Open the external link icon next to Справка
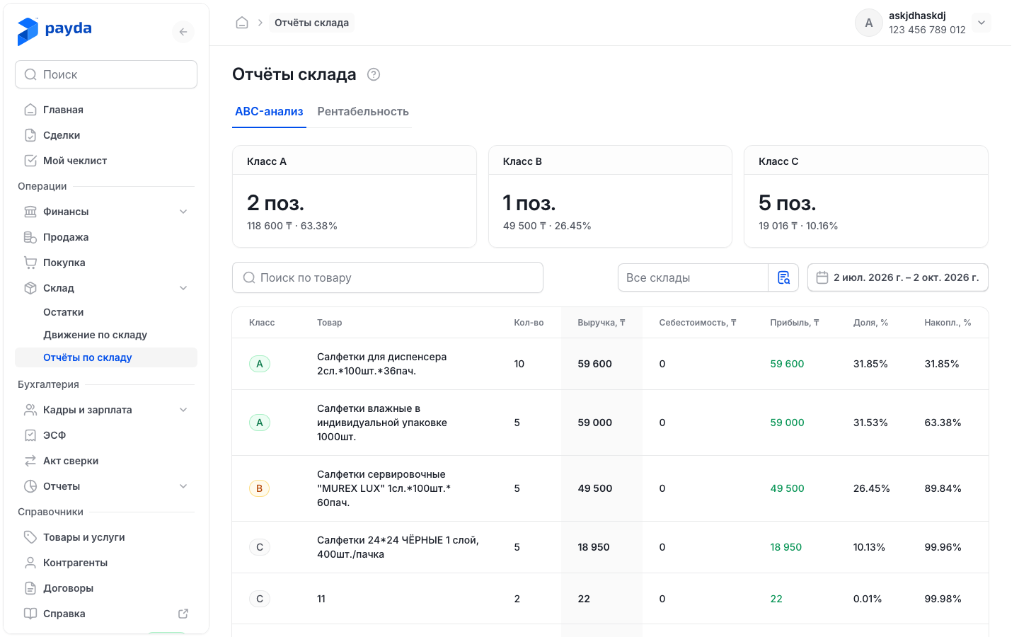 click(x=183, y=614)
